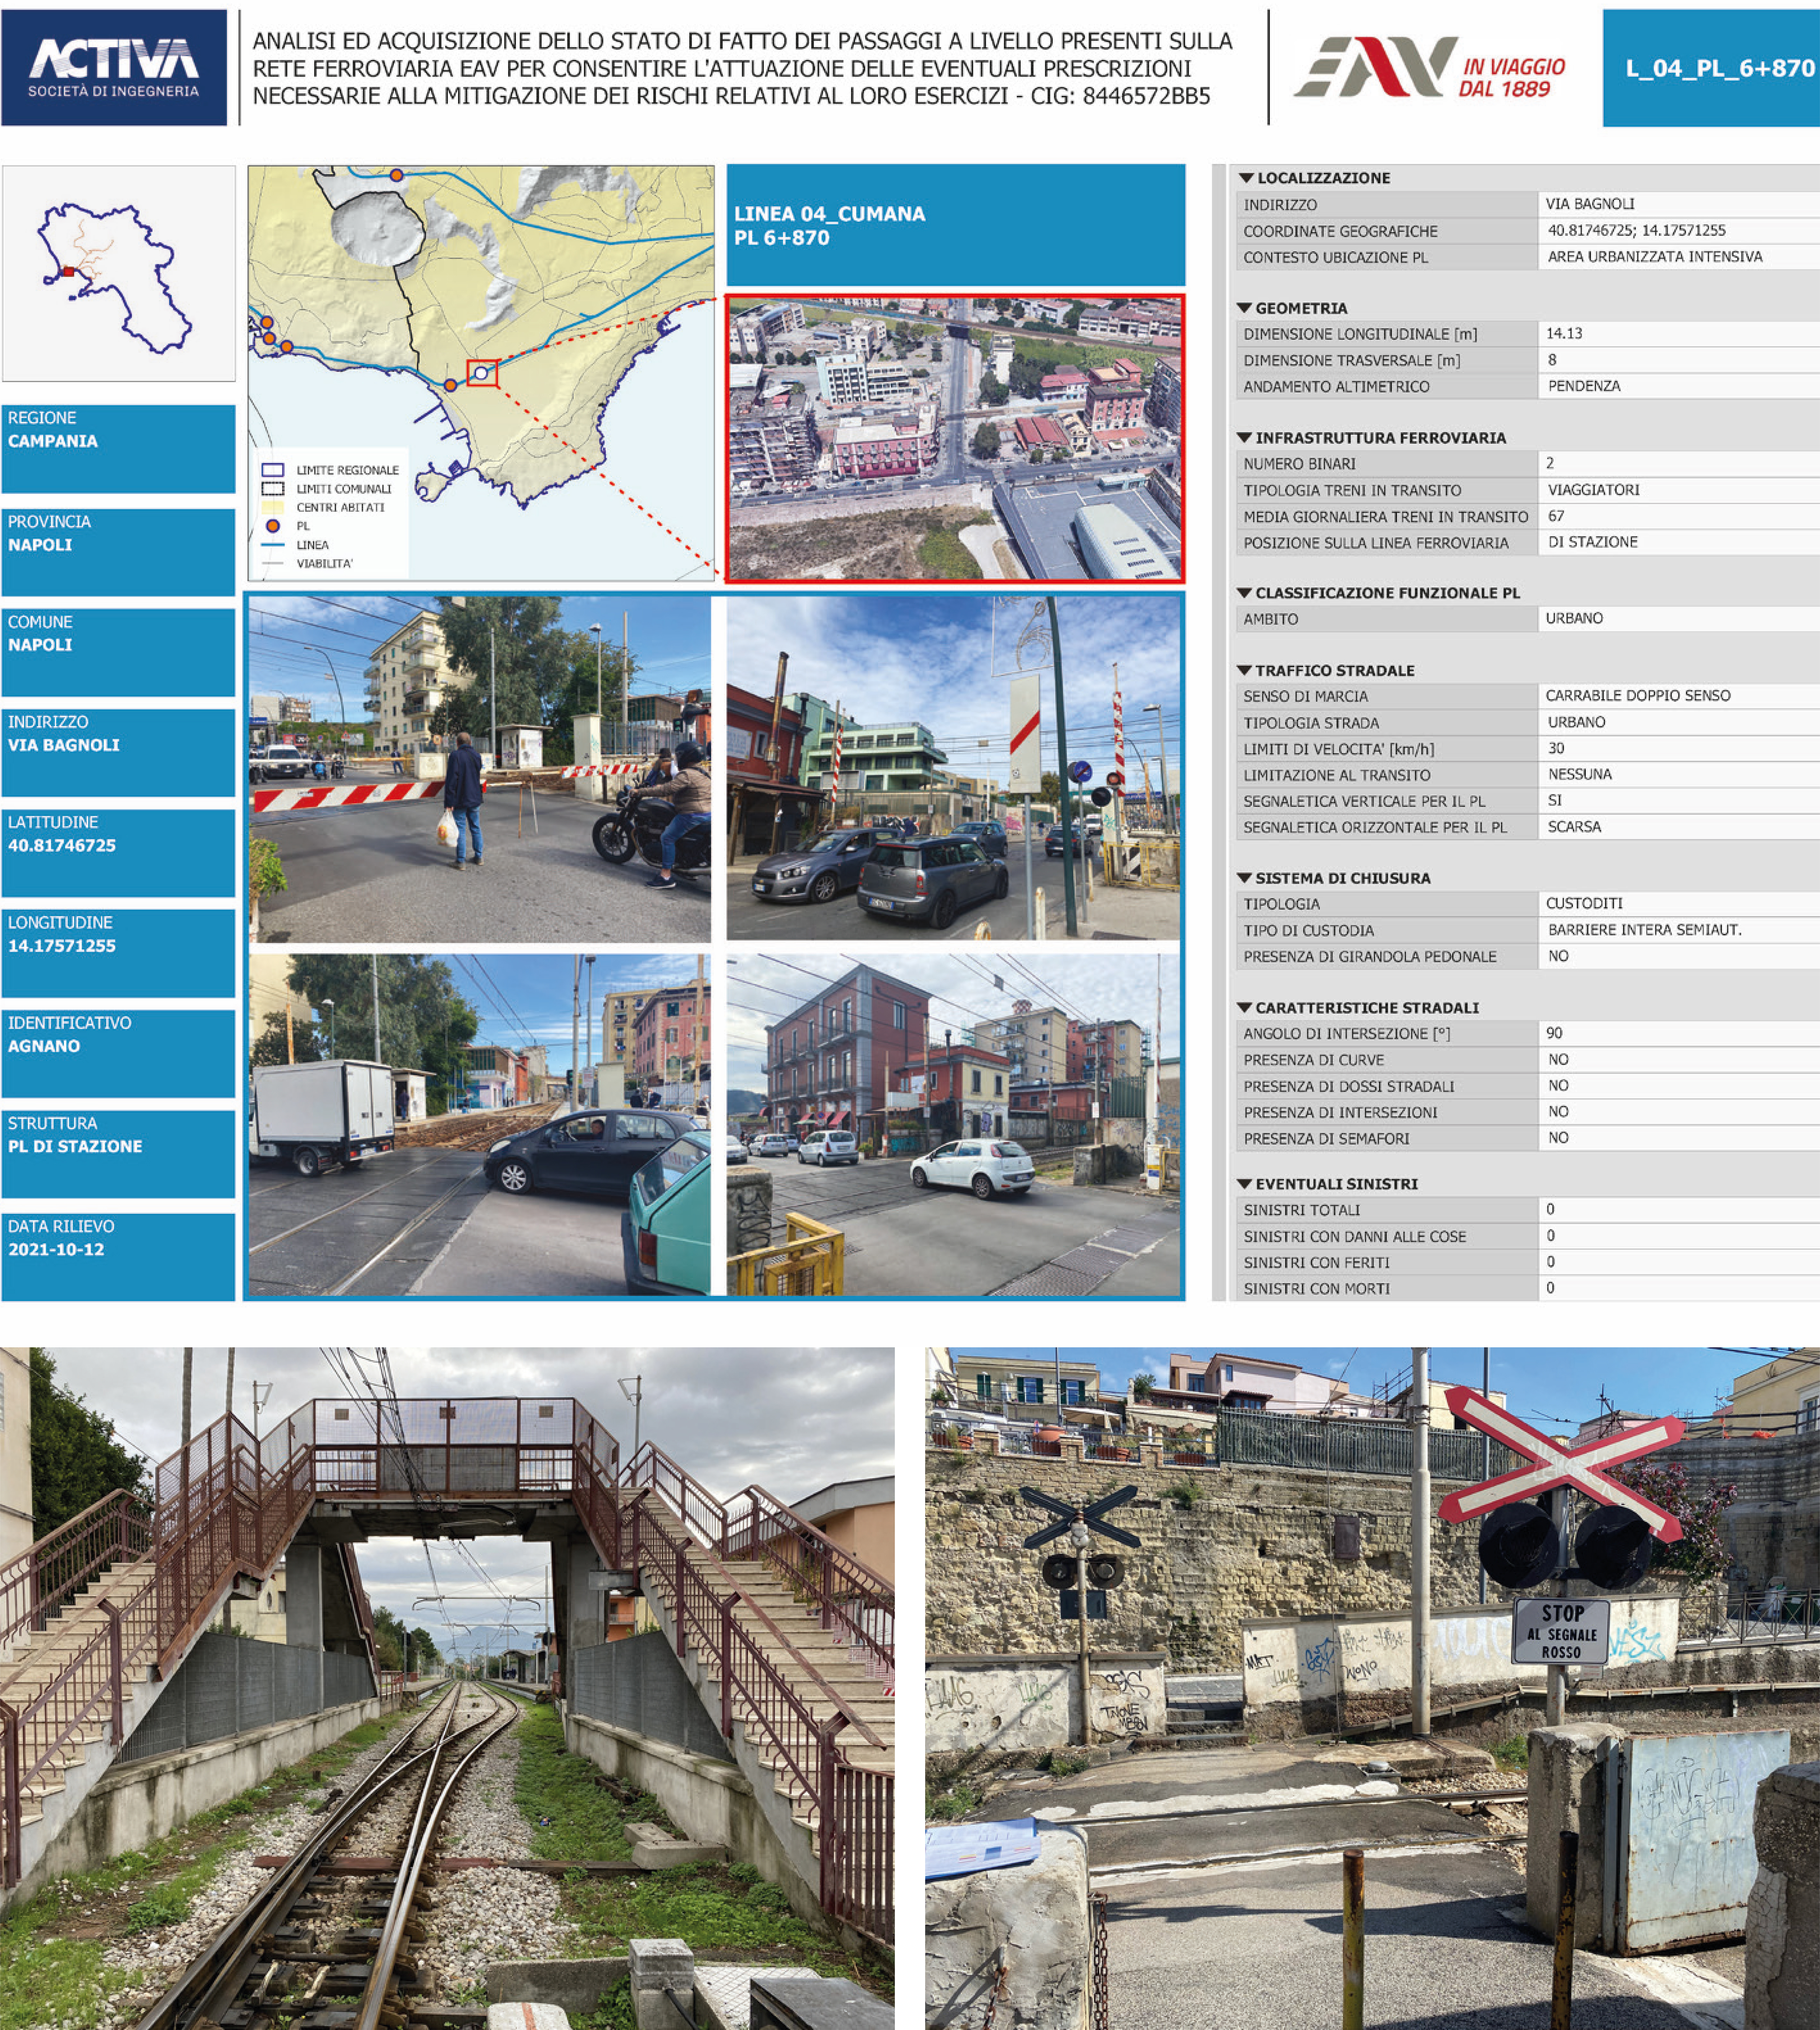Select the LATITUDINE 40.81746725 box
The image size is (1820, 2030).
click(x=118, y=853)
